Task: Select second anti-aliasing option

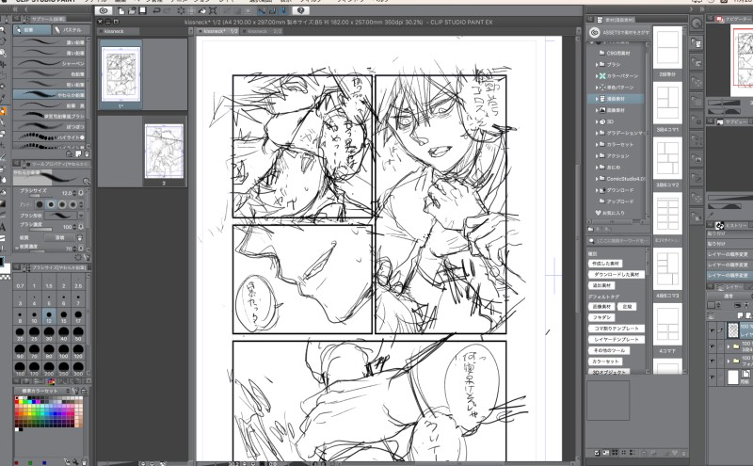Action: pyautogui.click(x=51, y=204)
